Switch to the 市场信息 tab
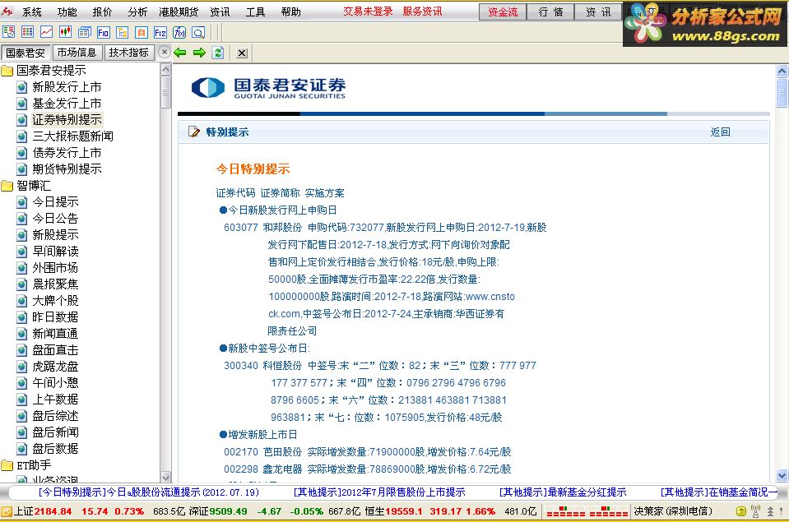The height and width of the screenshot is (522, 789). [77, 53]
